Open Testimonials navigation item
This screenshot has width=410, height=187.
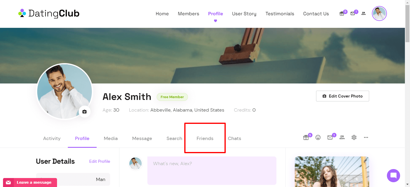pyautogui.click(x=280, y=14)
